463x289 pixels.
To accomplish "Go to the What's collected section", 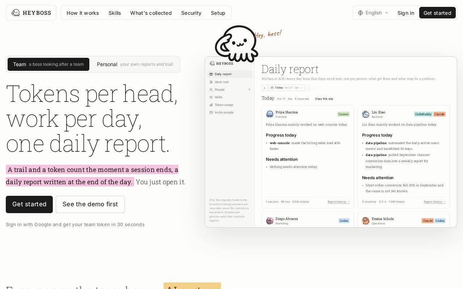I will point(151,13).
